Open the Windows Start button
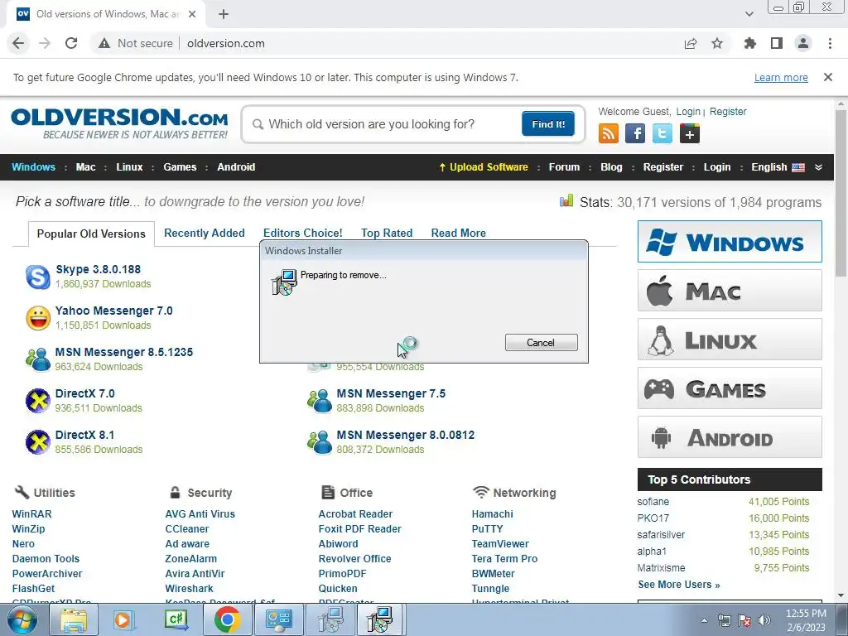This screenshot has width=848, height=636. coord(22,619)
